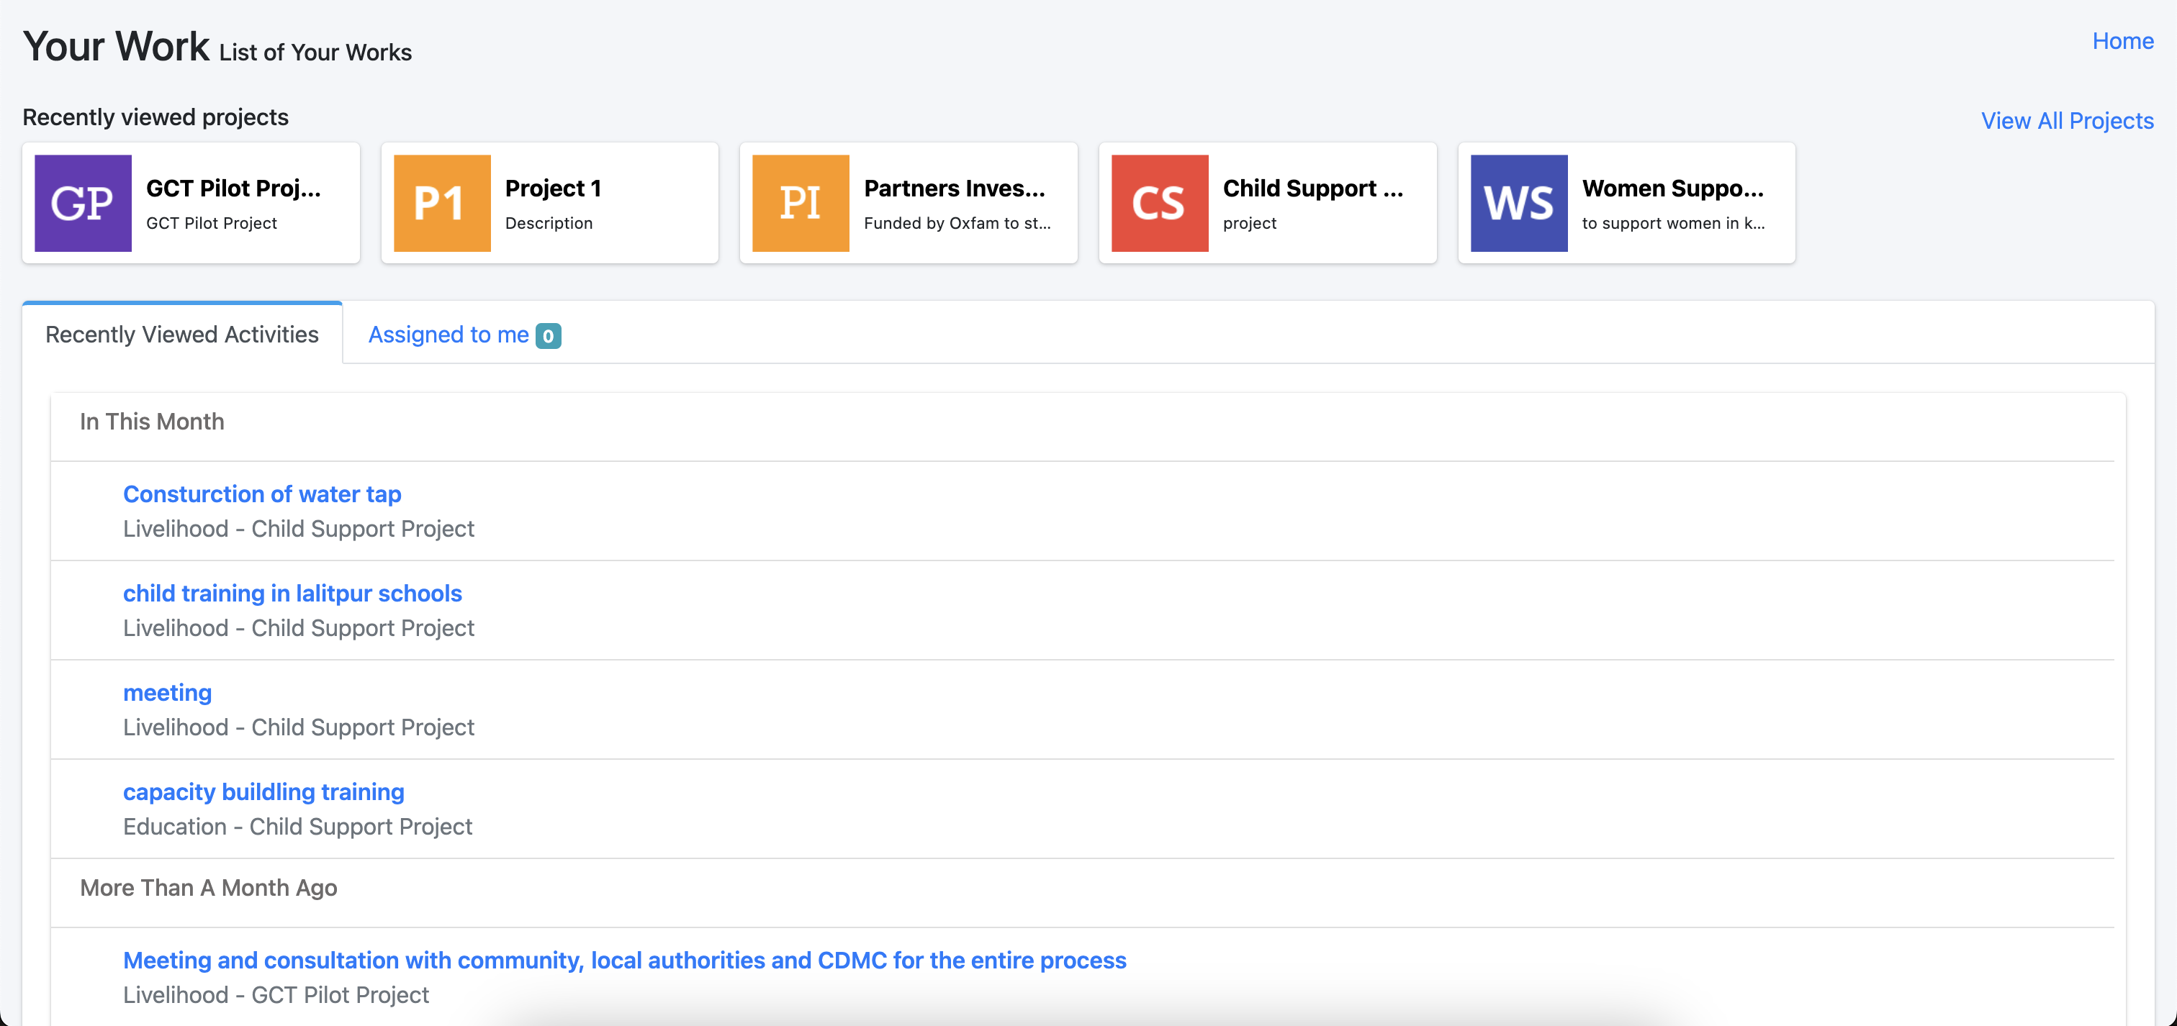The height and width of the screenshot is (1026, 2177).
Task: Open the meeting activity link
Action: coord(167,692)
